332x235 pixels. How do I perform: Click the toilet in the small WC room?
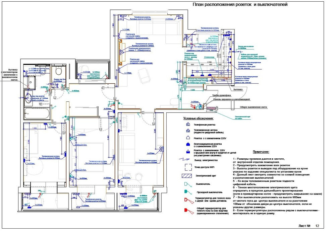click(59, 71)
